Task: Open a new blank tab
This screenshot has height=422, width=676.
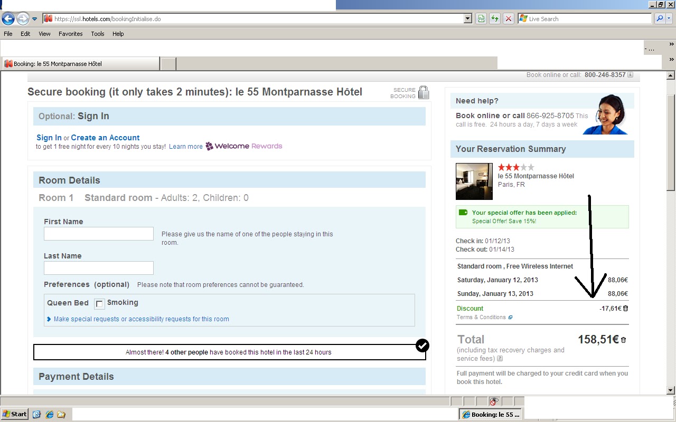Action: point(168,64)
